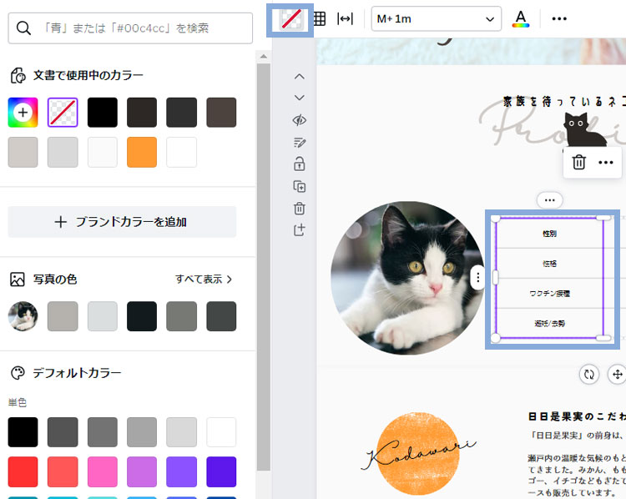626x499 pixels.
Task: Add a page with the plus-page icon
Action: [x=300, y=230]
